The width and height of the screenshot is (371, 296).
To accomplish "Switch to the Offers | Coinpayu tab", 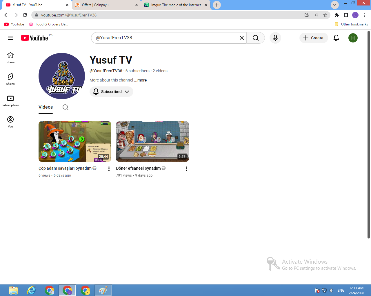I will click(x=106, y=5).
